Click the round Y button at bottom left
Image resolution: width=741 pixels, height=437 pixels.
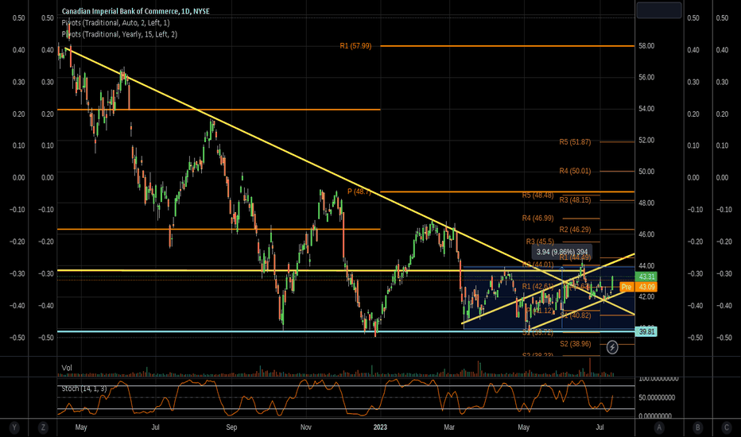14,427
